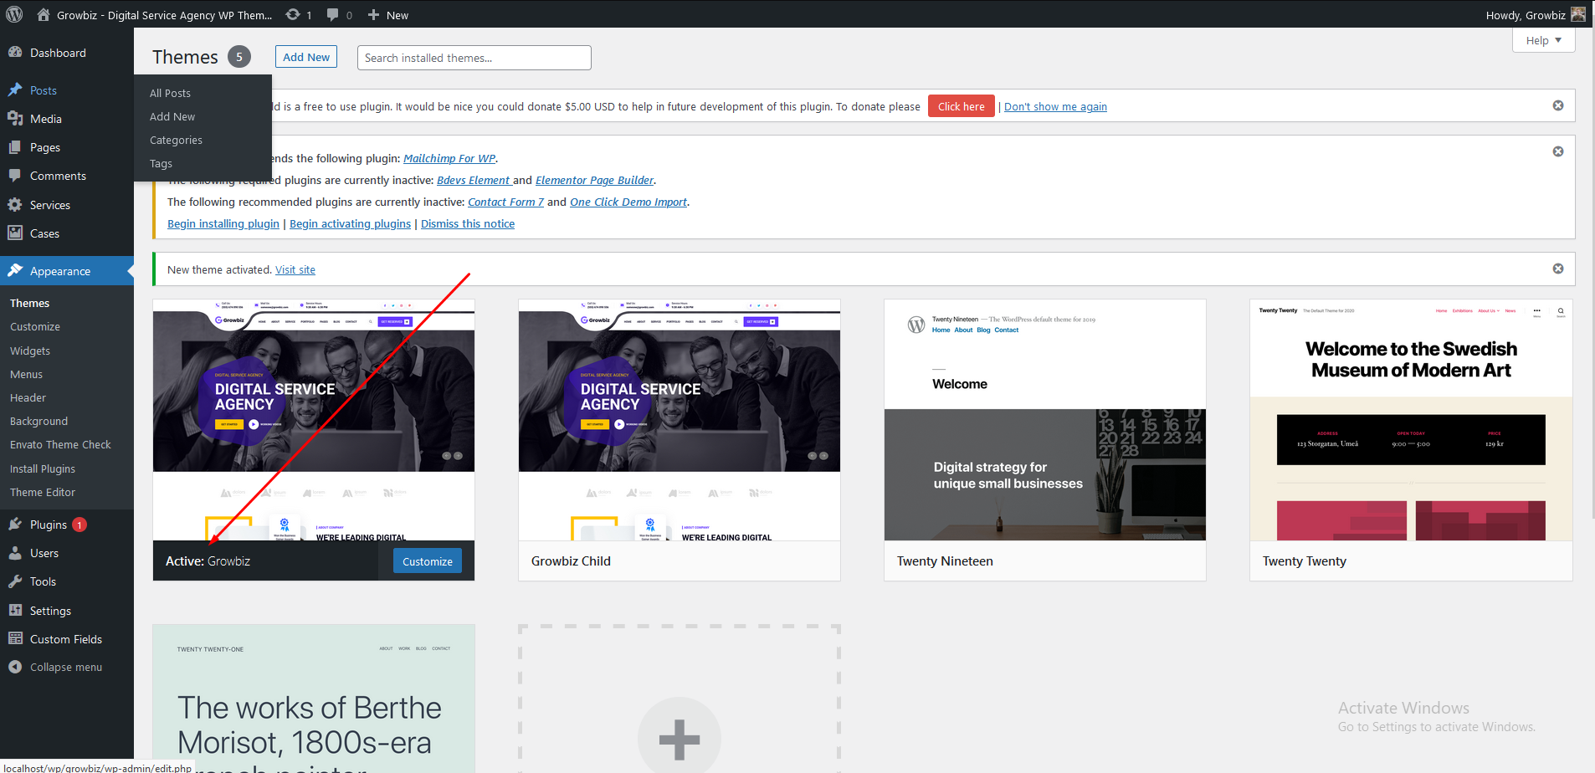Click the Custom Fields icon
Viewport: 1595px width, 773px height.
(x=15, y=638)
